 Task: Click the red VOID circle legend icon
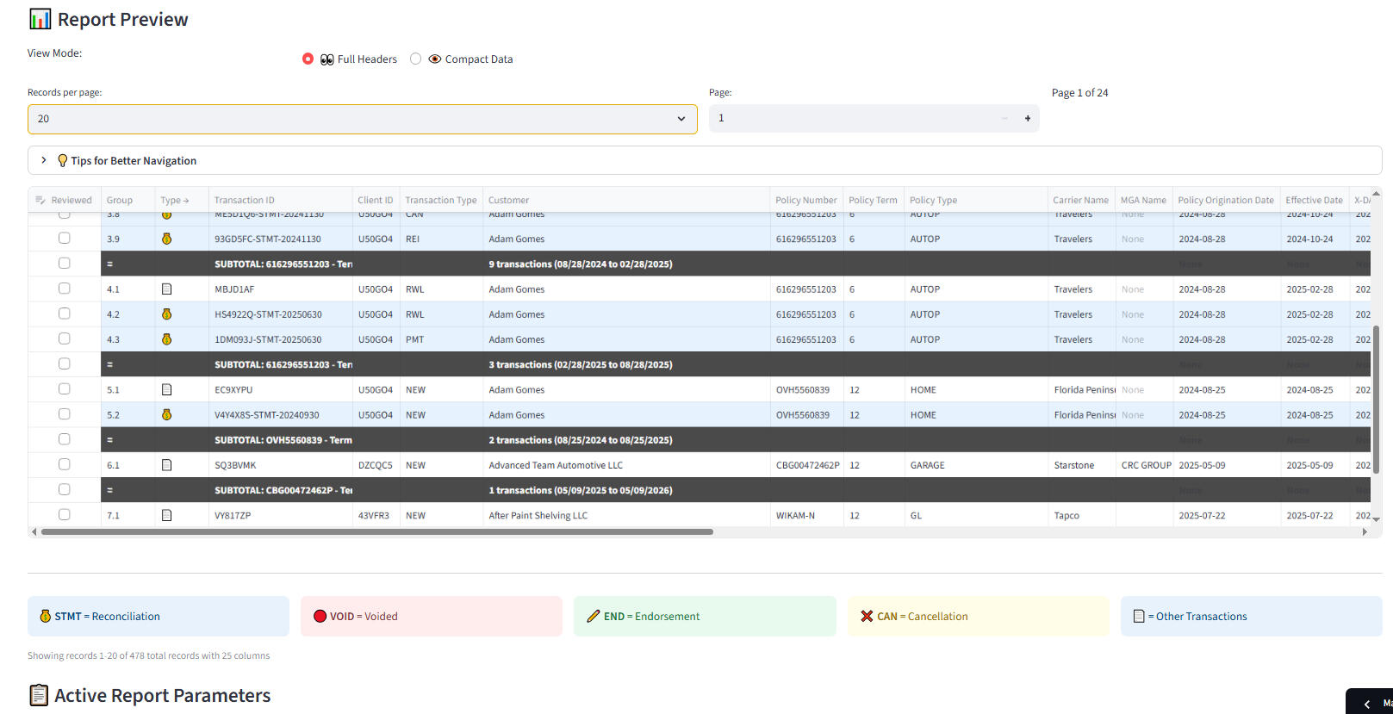pos(320,616)
